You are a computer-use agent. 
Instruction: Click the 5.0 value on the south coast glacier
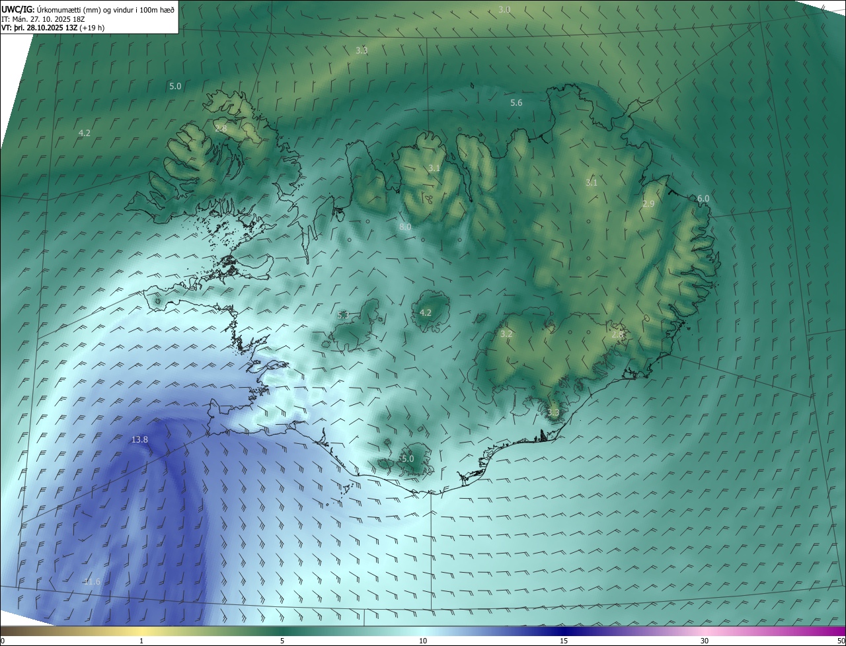(x=408, y=458)
